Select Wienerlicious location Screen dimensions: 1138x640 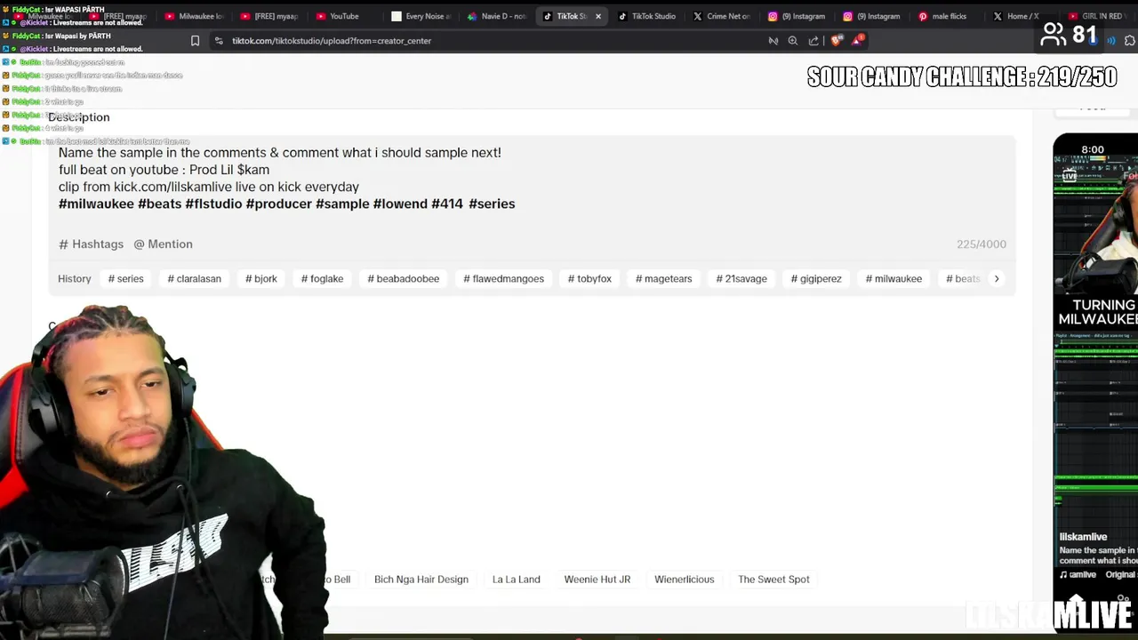pyautogui.click(x=684, y=580)
